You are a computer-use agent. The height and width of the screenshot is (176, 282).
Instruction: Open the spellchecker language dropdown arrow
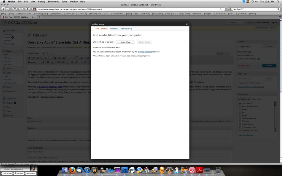84,58
